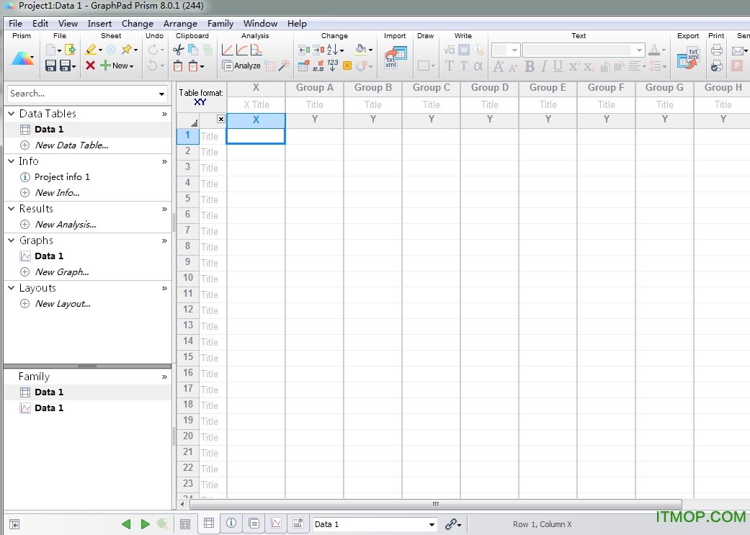Screen dimensions: 750x535
Task: Send by email with the envelope icon
Action: coord(738,50)
